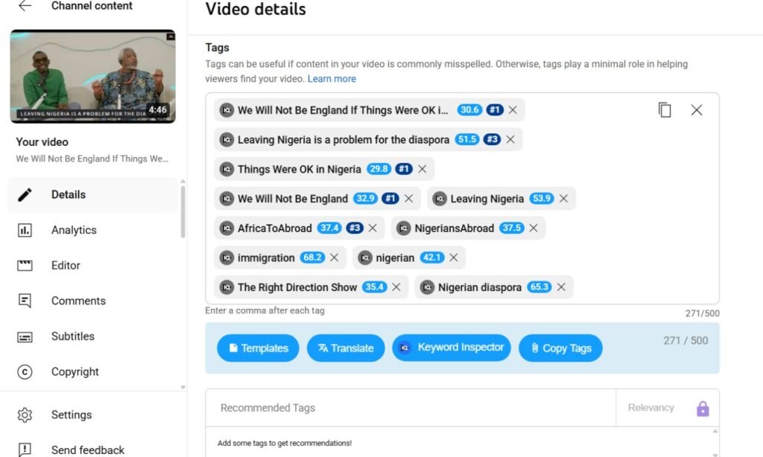
Task: Open the Details section in sidebar
Action: tap(69, 195)
